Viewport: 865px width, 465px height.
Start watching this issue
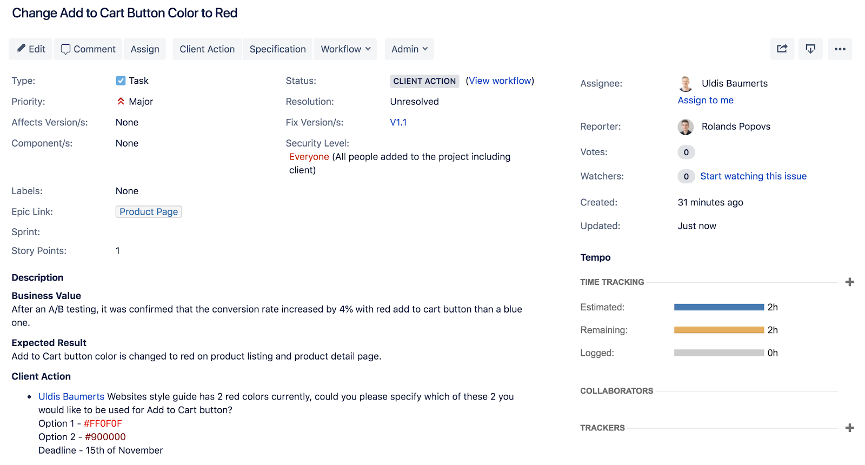click(753, 176)
